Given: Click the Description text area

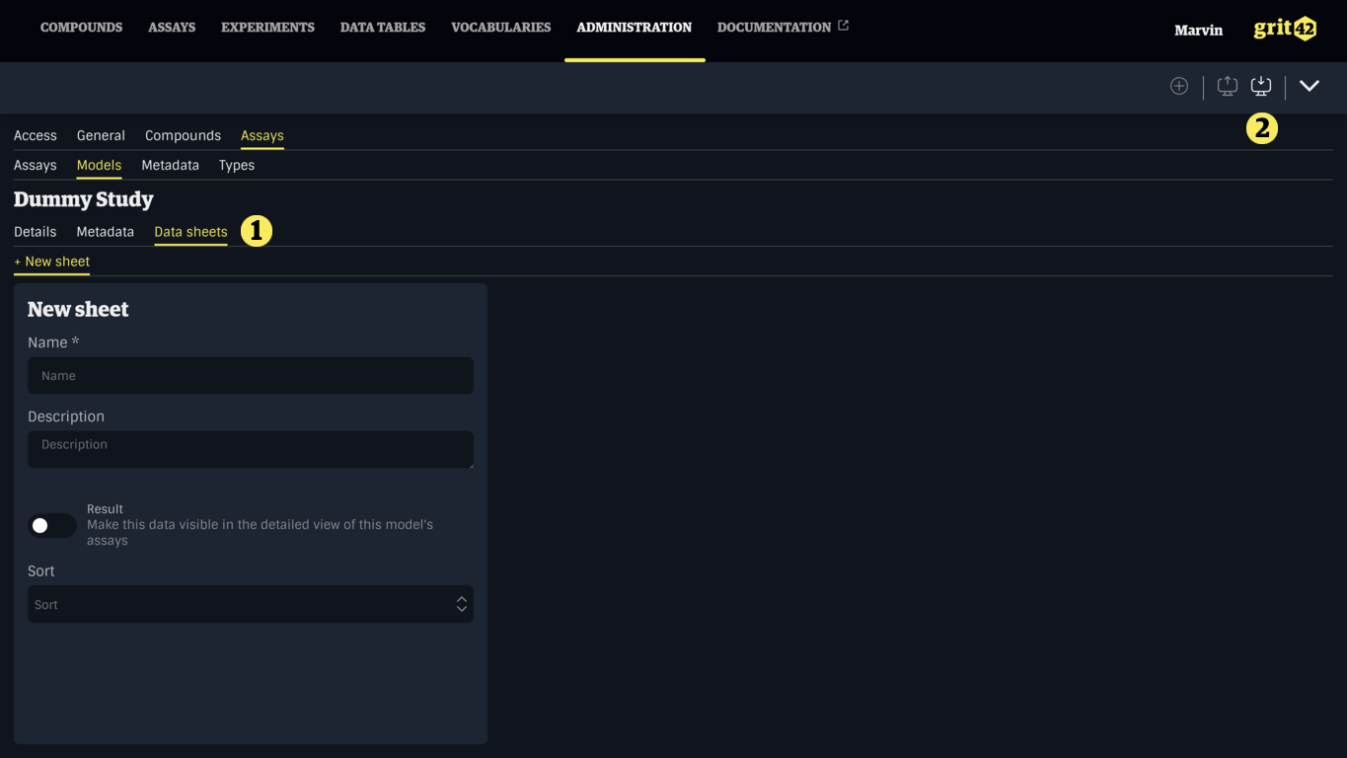Looking at the screenshot, I should tap(250, 449).
